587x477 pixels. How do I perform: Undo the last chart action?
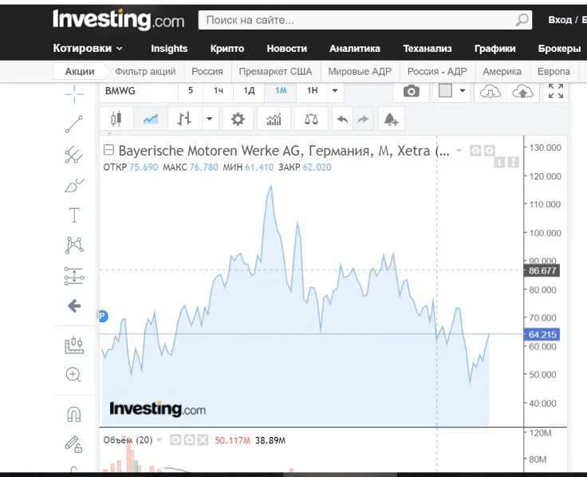pyautogui.click(x=342, y=120)
